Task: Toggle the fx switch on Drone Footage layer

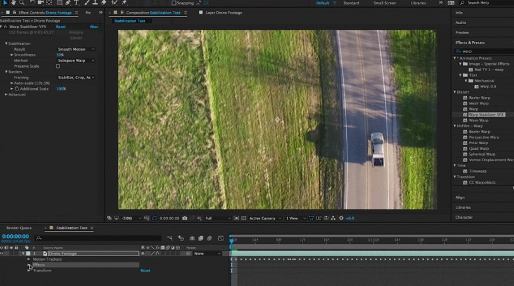Action: pos(158,254)
